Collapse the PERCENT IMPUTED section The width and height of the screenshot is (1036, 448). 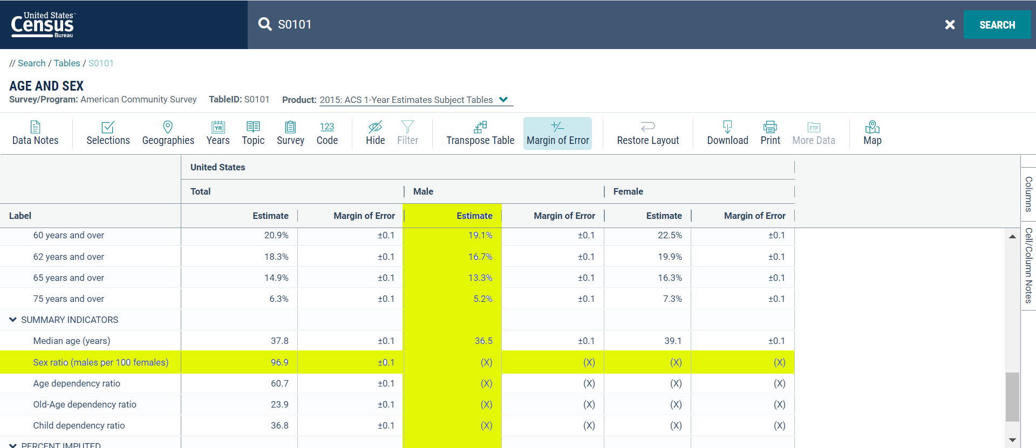coord(13,445)
